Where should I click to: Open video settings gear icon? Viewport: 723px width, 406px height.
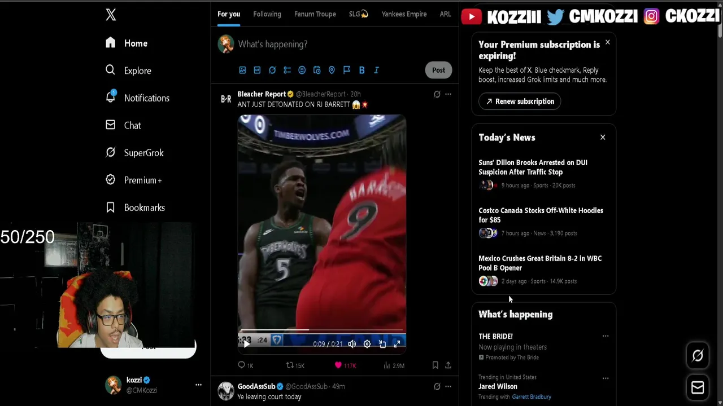click(x=367, y=344)
